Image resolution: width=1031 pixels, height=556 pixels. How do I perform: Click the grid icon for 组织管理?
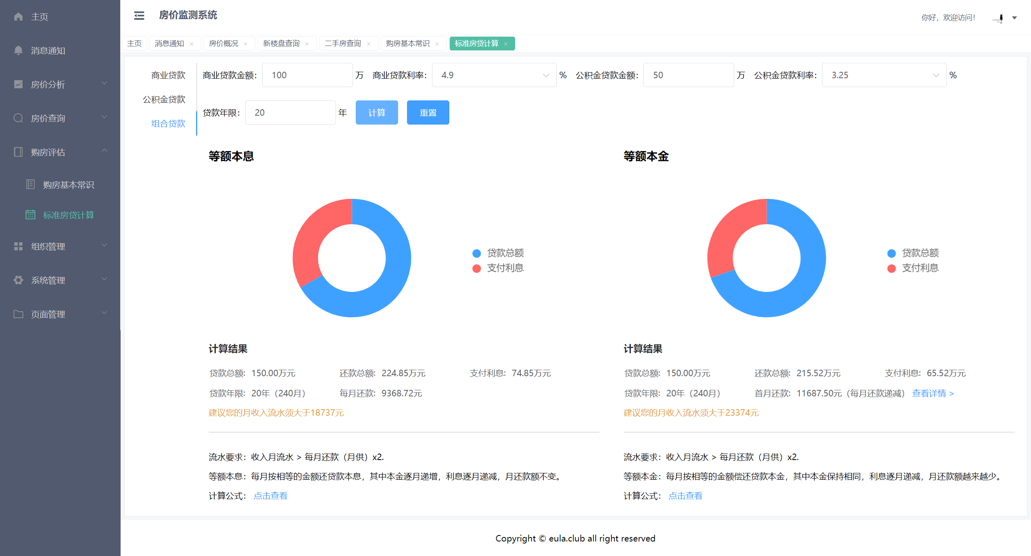[x=18, y=246]
